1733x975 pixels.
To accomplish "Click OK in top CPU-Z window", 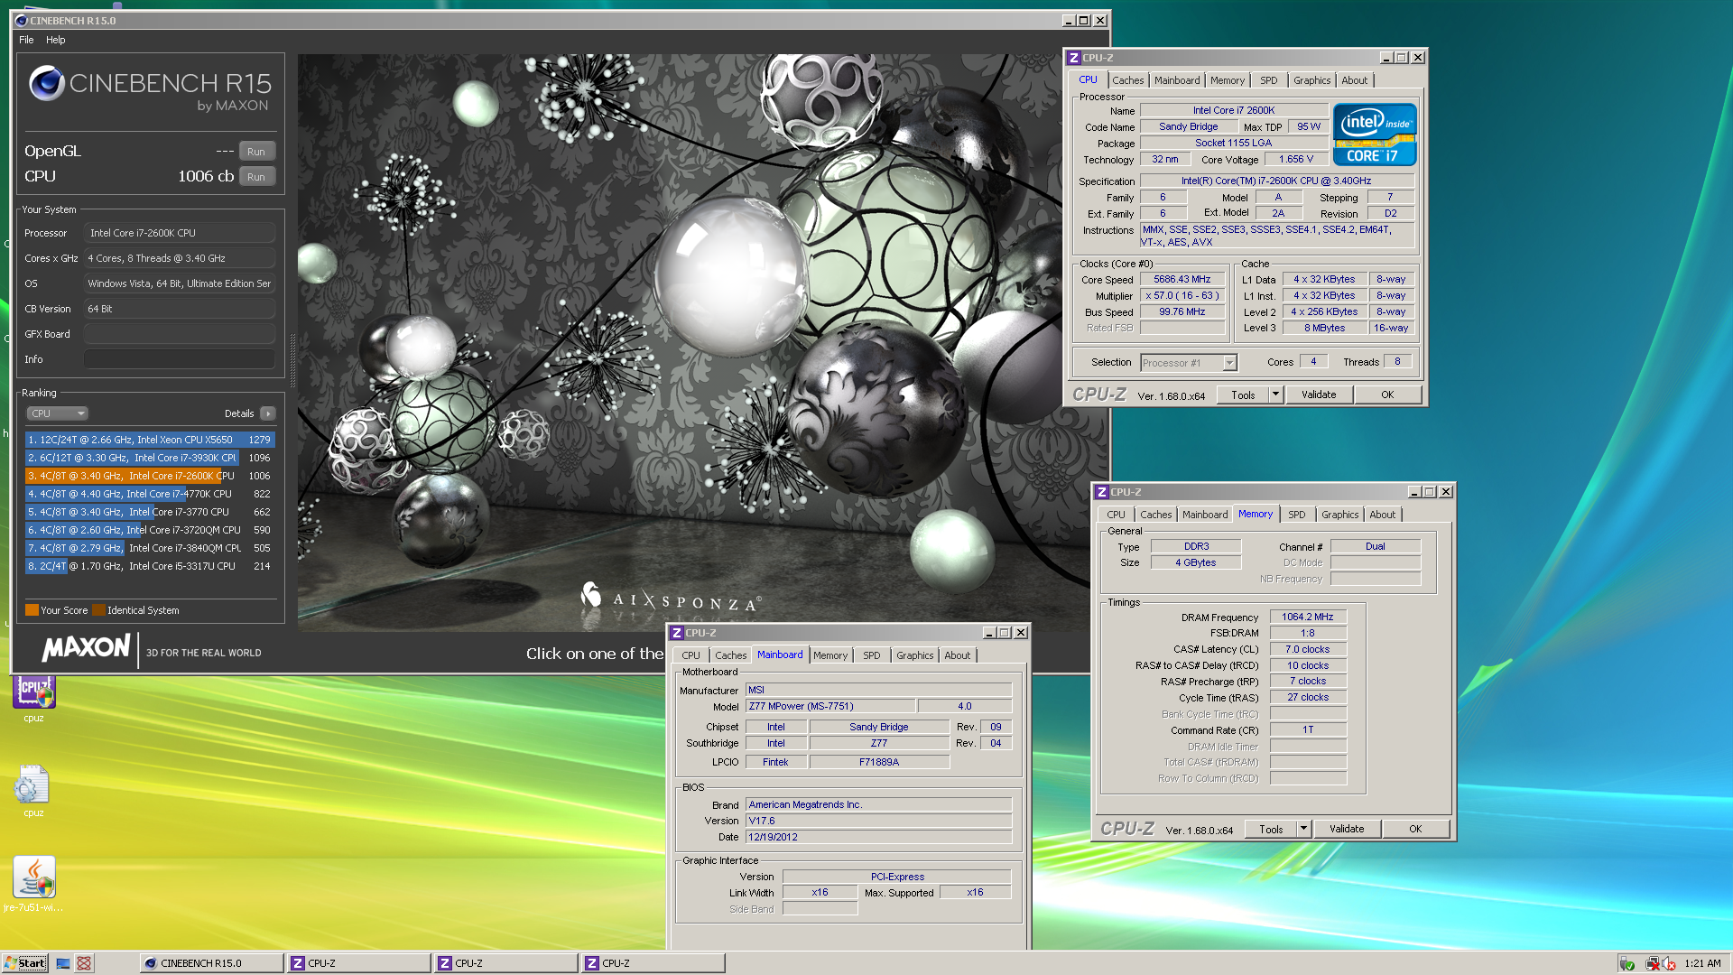I will (x=1387, y=395).
